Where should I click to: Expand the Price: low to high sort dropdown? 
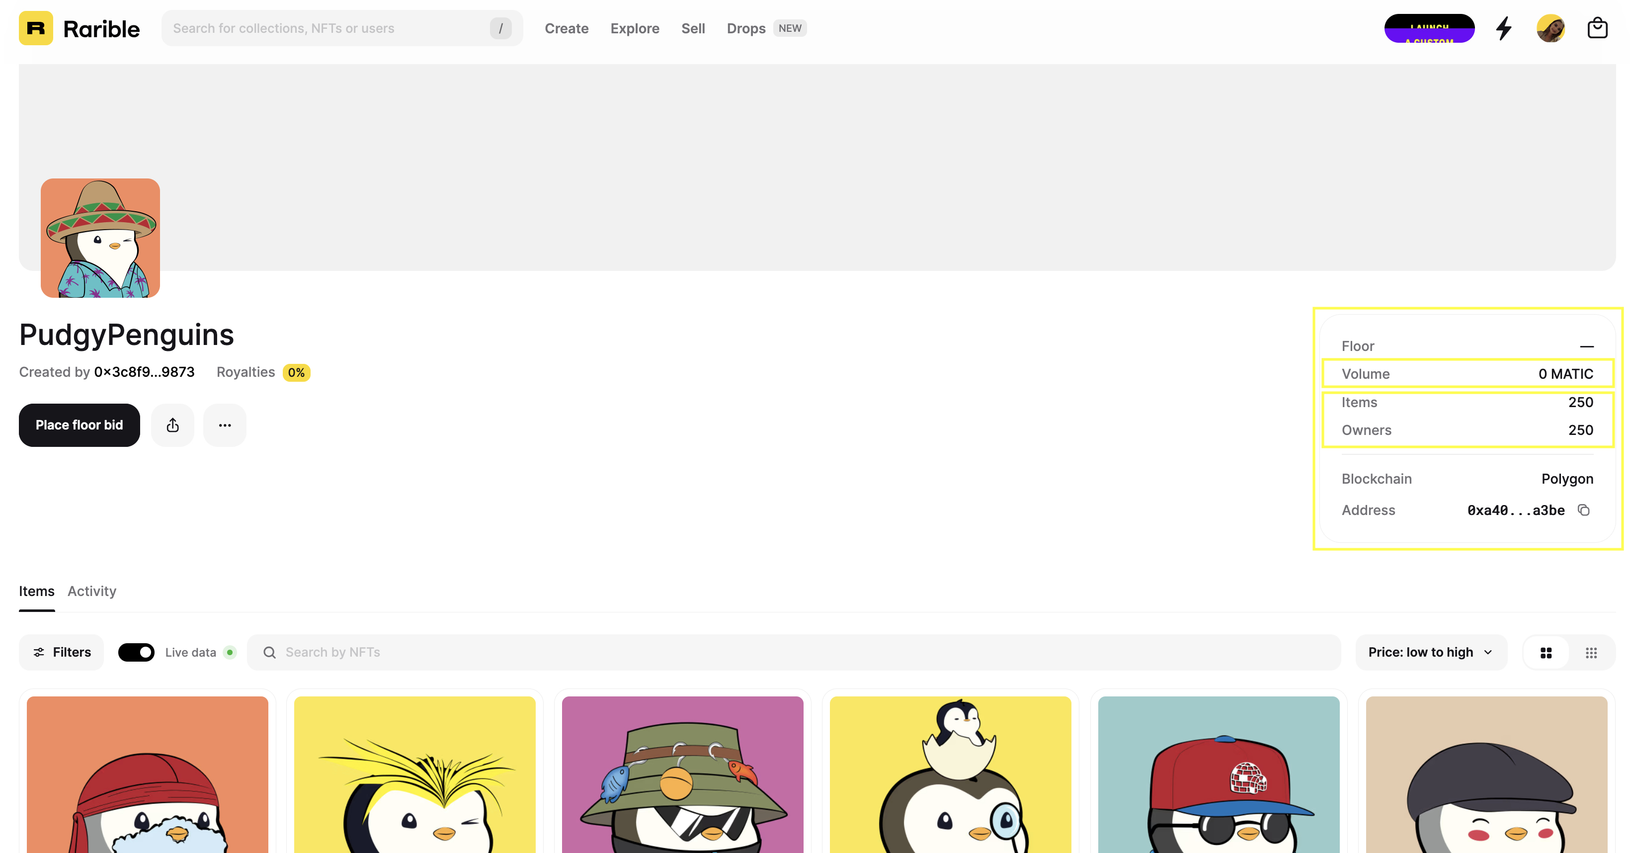tap(1430, 653)
